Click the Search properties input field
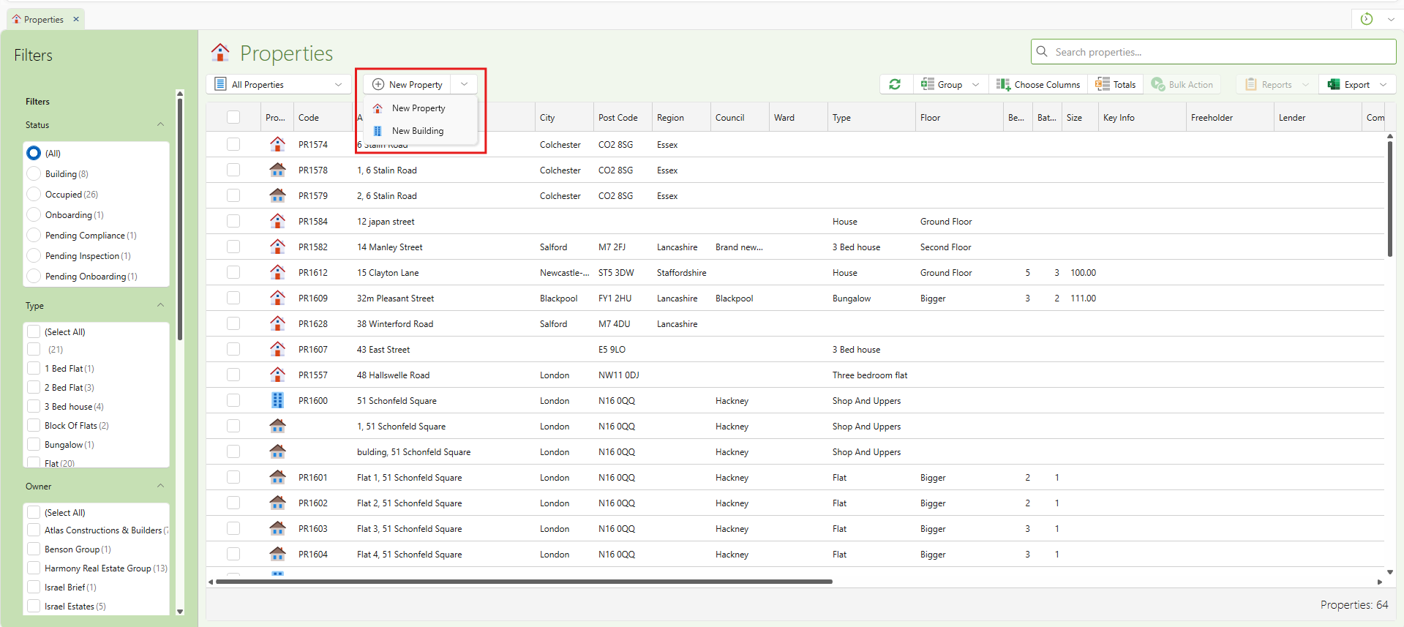This screenshot has height=627, width=1404. tap(1213, 52)
